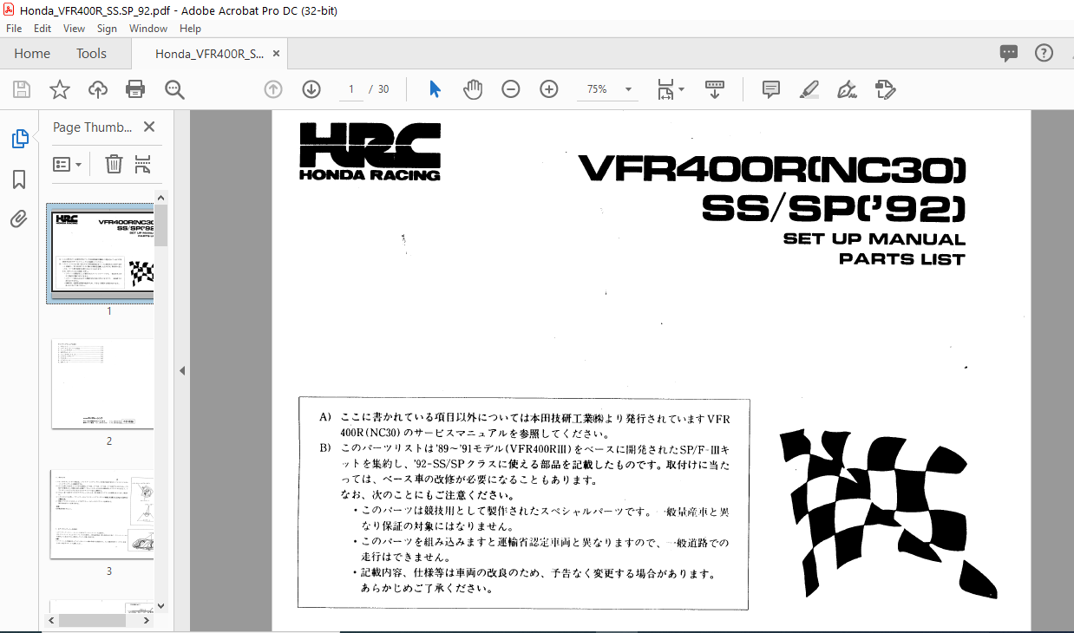Image resolution: width=1074 pixels, height=633 pixels.
Task: Click the page number input field
Action: [351, 89]
